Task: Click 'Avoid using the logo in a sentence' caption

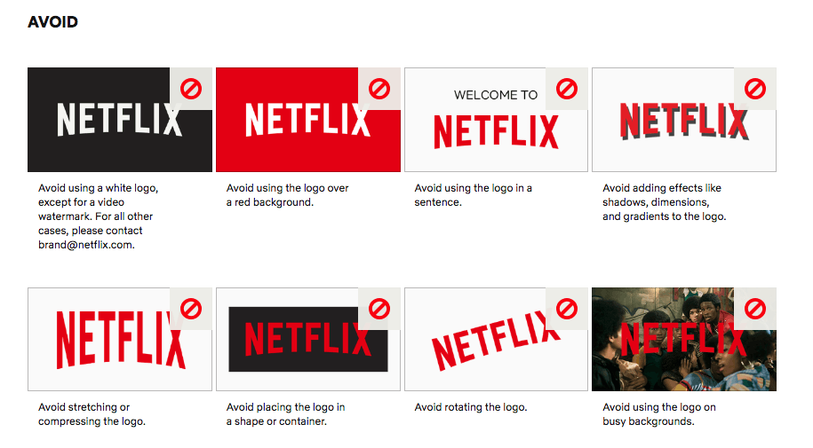Action: (473, 195)
